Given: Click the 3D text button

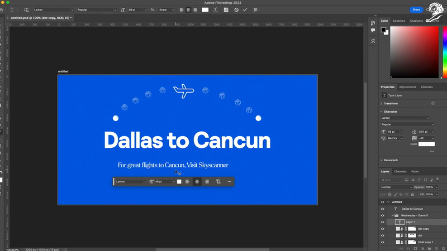Looking at the screenshot, I should (255, 9).
